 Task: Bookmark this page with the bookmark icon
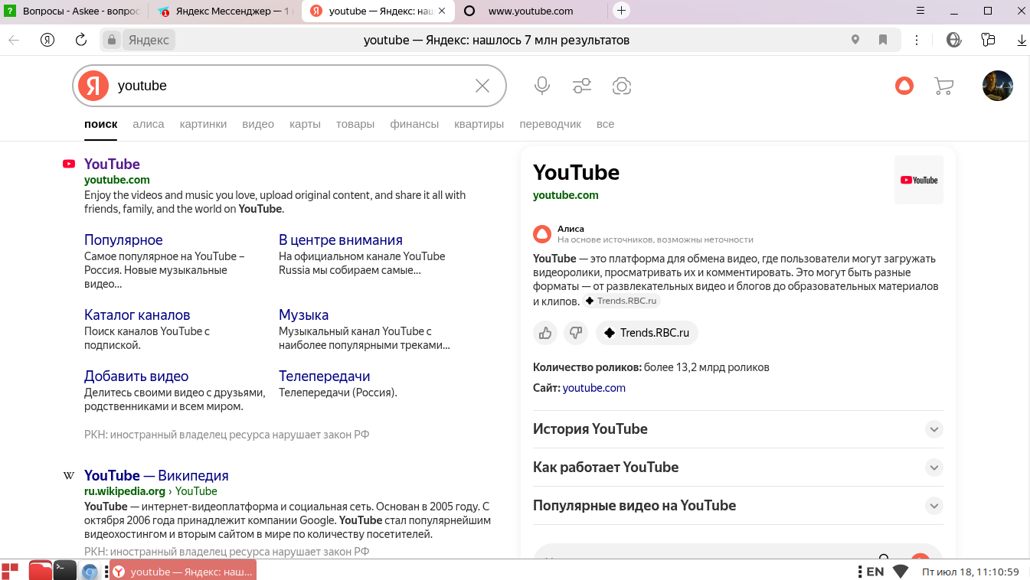pos(883,40)
